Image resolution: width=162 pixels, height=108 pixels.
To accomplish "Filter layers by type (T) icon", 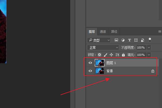I will tap(129, 40).
